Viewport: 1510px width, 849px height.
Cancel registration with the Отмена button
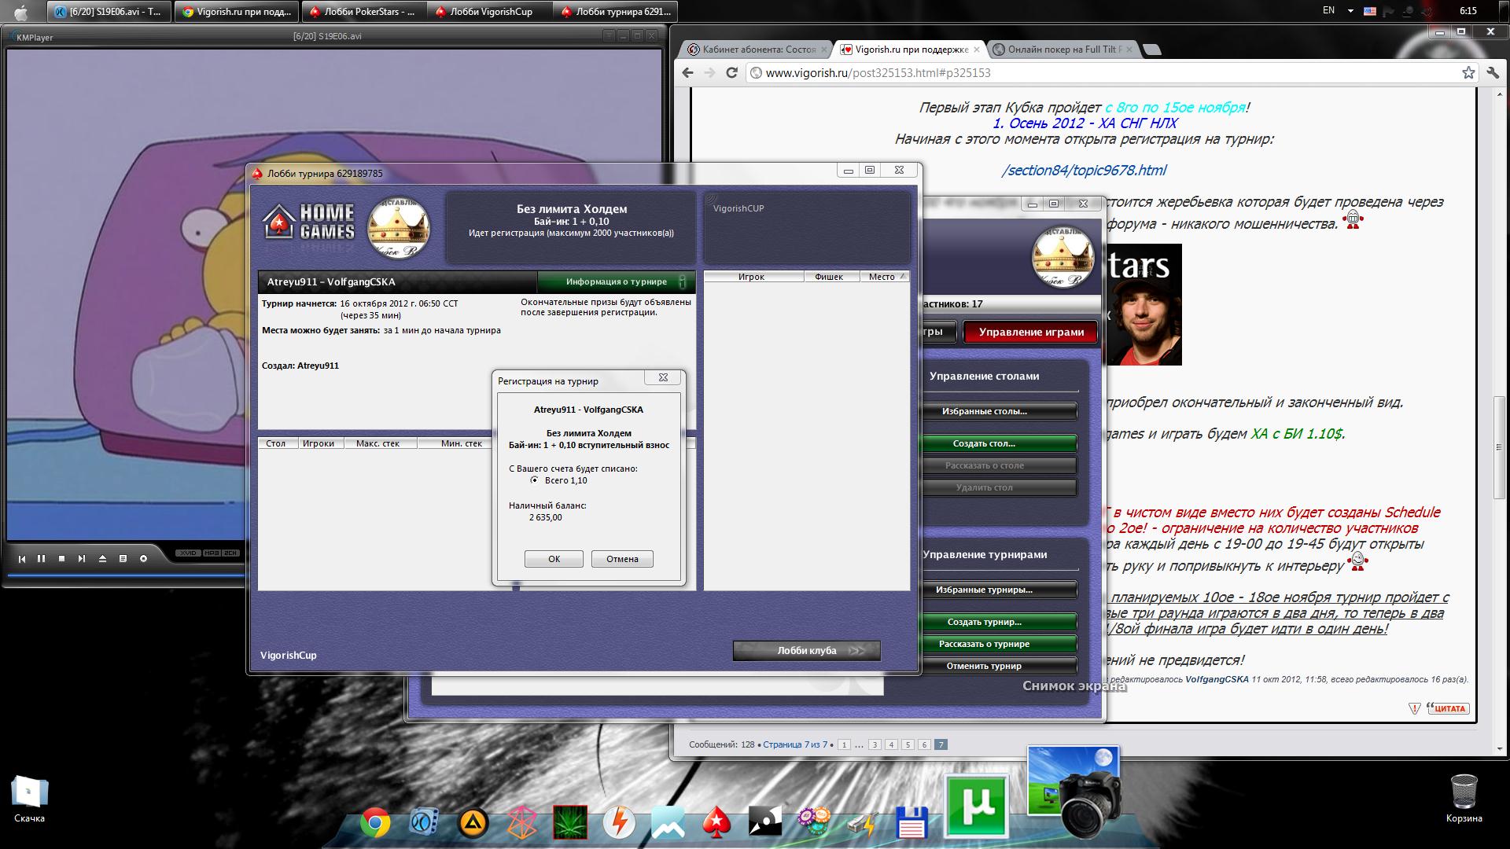point(622,559)
